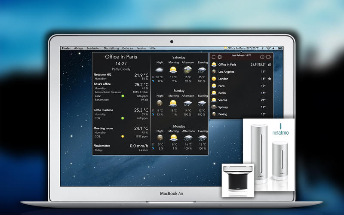This screenshot has height=215, width=344.
Task: Click the Last Refresh: 14:27 text
Action: click(241, 55)
